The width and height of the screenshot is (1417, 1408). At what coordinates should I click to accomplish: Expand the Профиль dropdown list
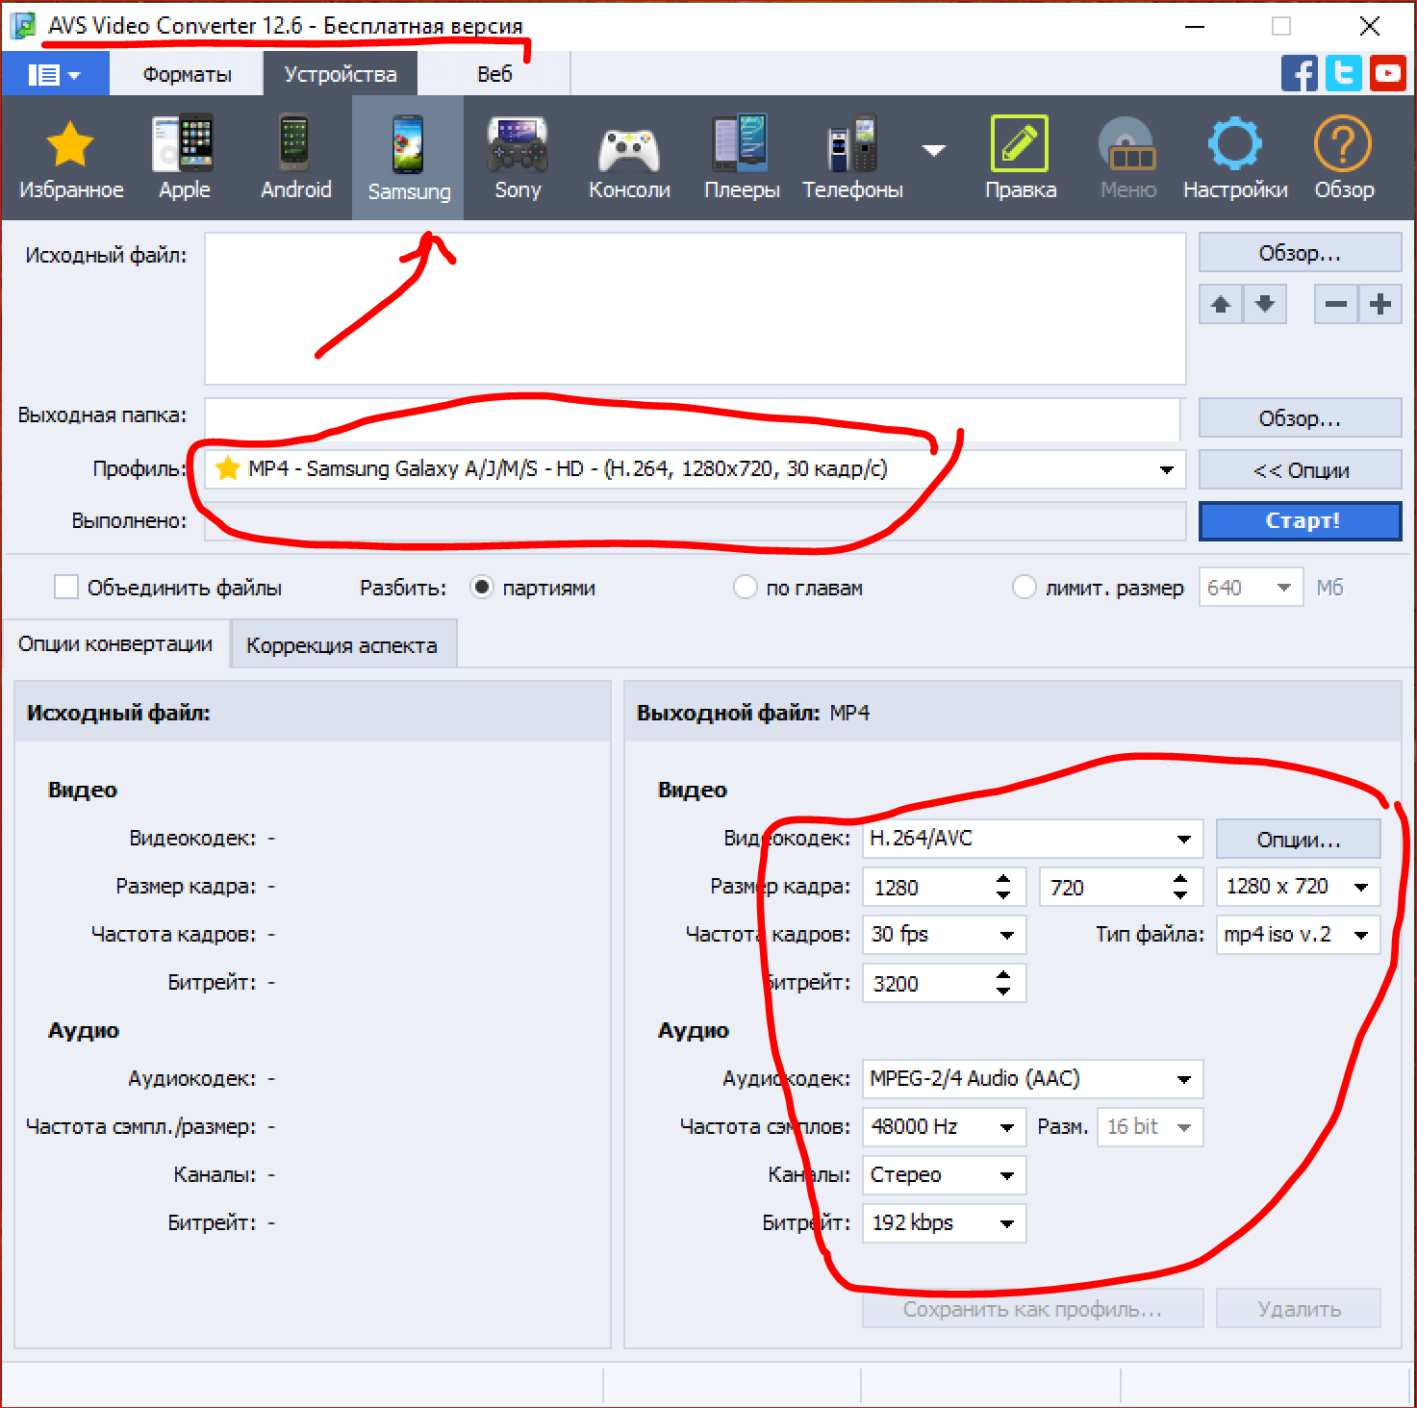click(1166, 470)
